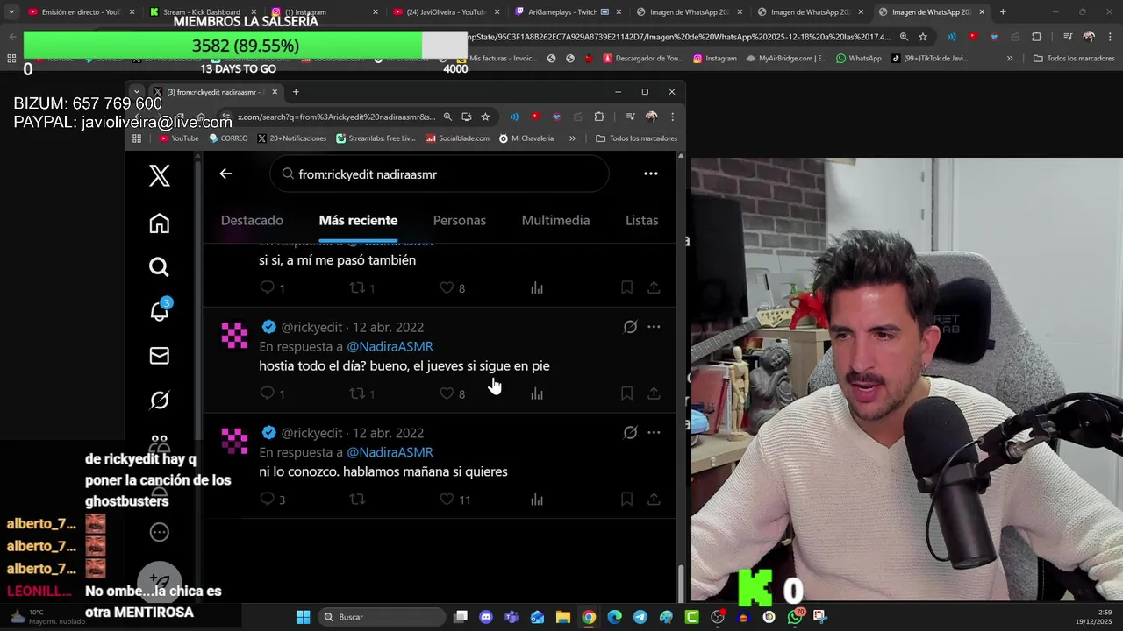Reply to 'ni lo conozco' tweet
The width and height of the screenshot is (1123, 631).
click(x=268, y=499)
